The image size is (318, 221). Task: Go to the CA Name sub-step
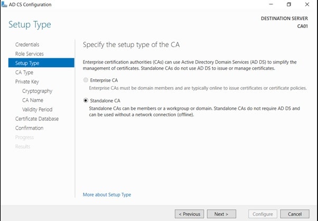coord(33,100)
